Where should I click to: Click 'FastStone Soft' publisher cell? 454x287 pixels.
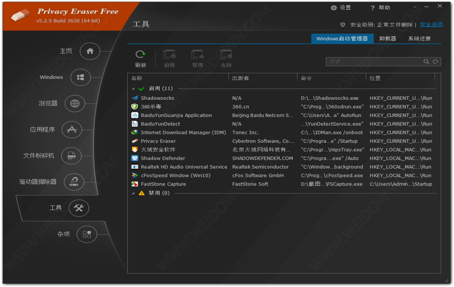click(250, 184)
